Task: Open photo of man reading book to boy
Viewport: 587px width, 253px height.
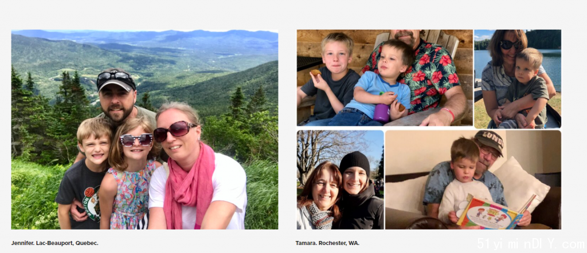Action: (x=473, y=180)
